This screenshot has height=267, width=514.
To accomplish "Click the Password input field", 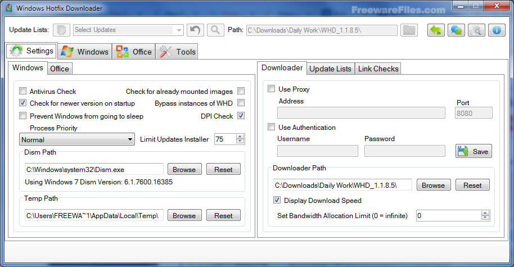I will point(405,151).
